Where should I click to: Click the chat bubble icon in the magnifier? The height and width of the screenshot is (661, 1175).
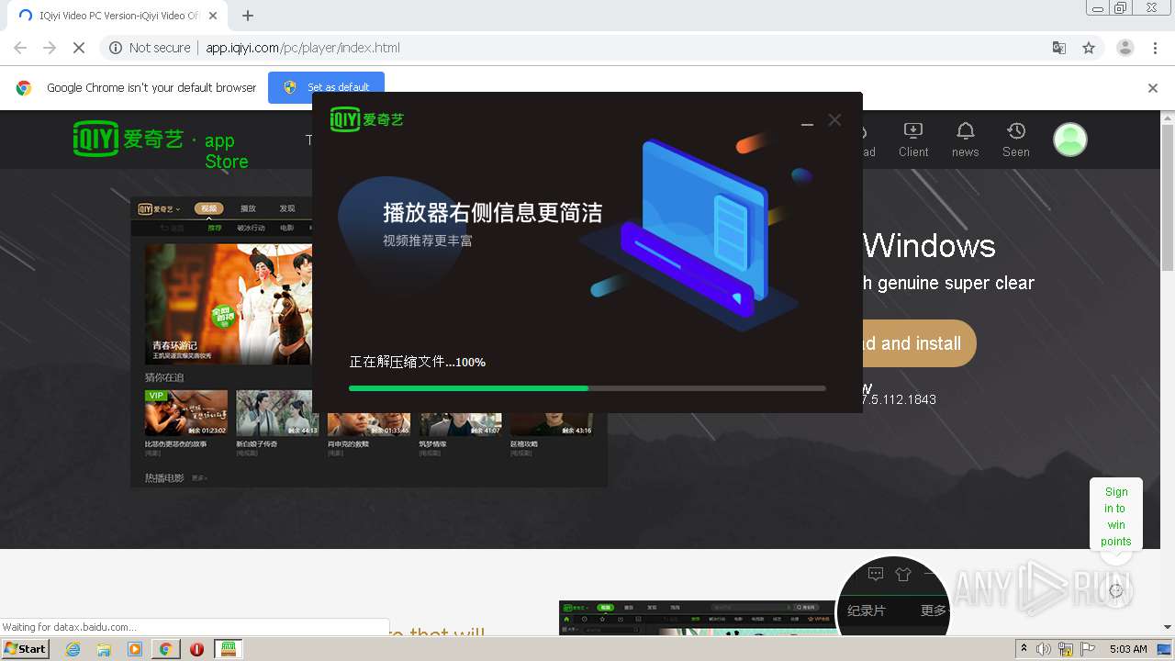click(876, 575)
